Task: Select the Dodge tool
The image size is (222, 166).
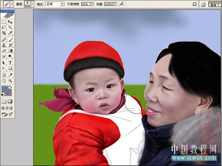Action: click(10, 56)
